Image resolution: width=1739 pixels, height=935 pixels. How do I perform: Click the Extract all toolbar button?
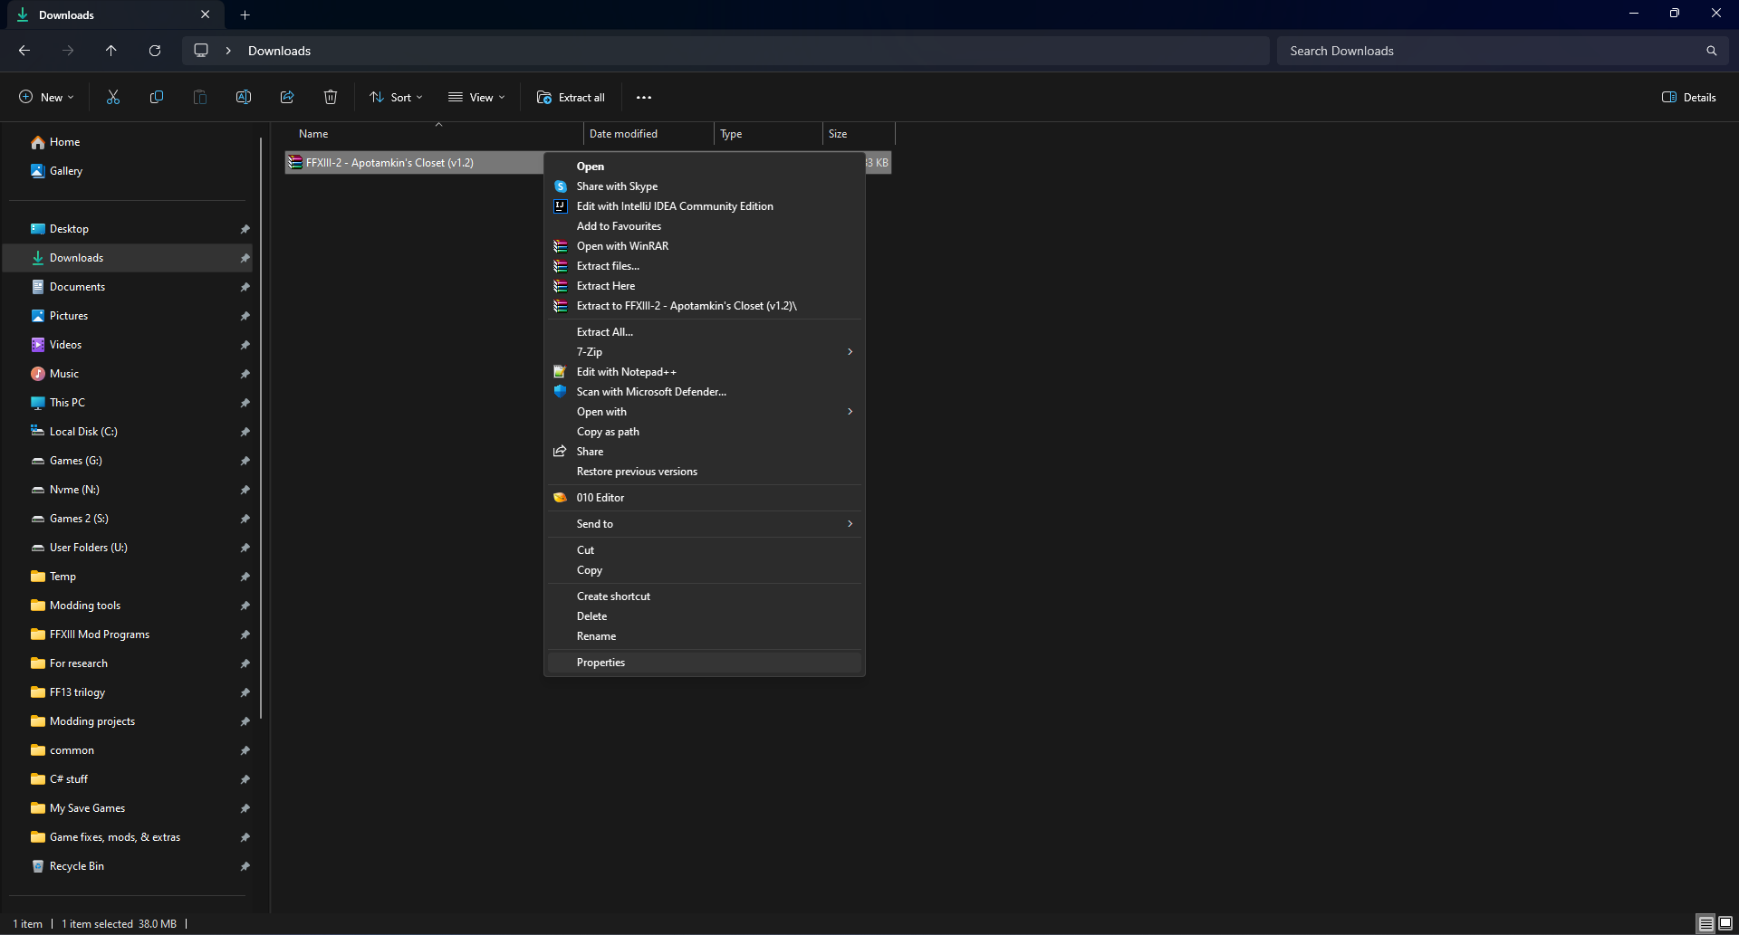click(x=571, y=98)
